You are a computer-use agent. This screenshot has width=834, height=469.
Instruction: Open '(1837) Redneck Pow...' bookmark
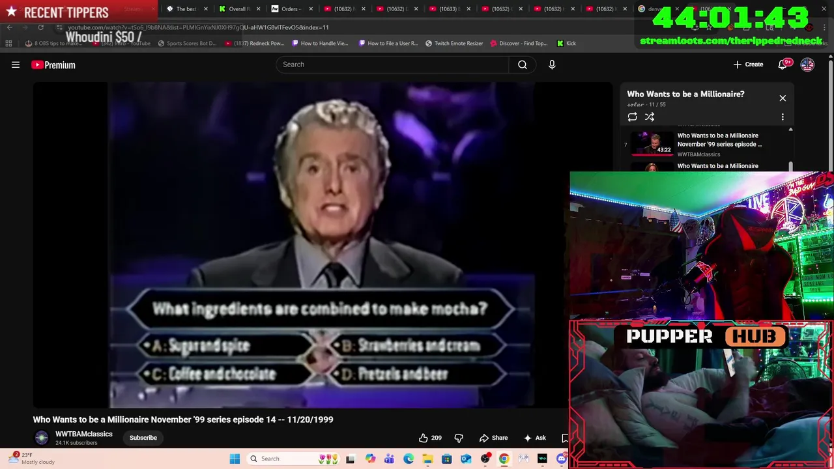click(x=254, y=44)
